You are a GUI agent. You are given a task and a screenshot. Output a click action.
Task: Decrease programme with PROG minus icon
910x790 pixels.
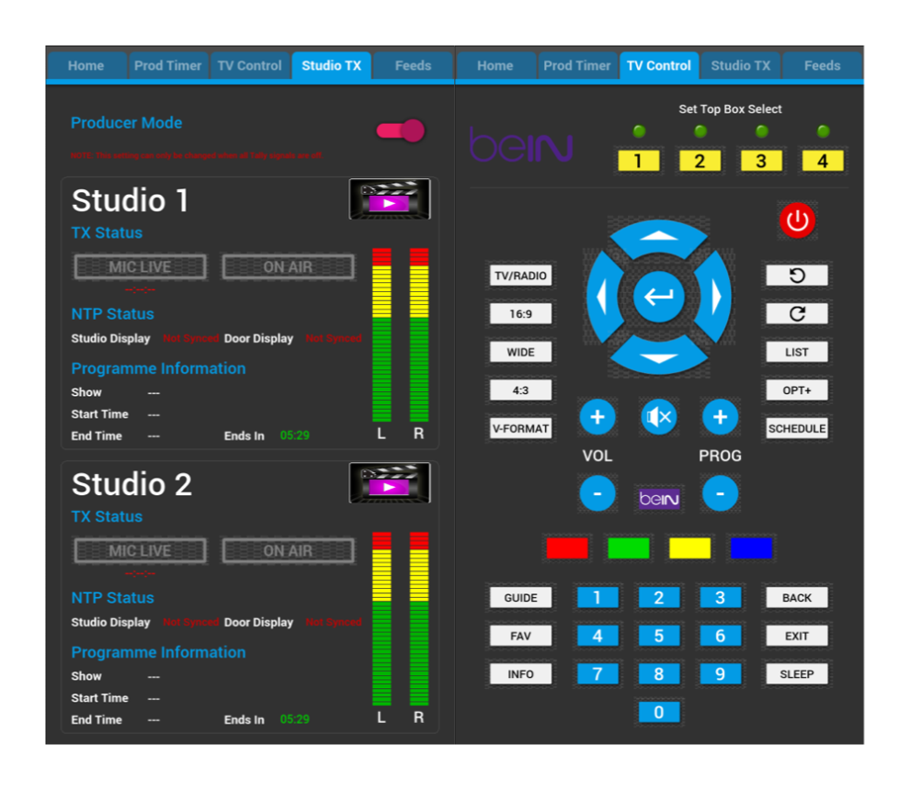[x=721, y=493]
